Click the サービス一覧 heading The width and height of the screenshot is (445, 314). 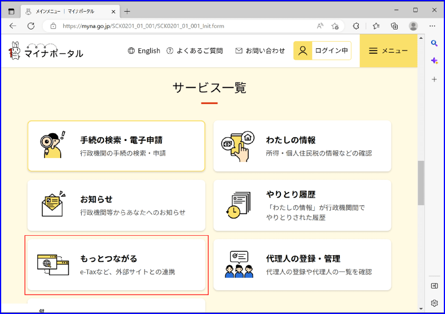coord(210,88)
